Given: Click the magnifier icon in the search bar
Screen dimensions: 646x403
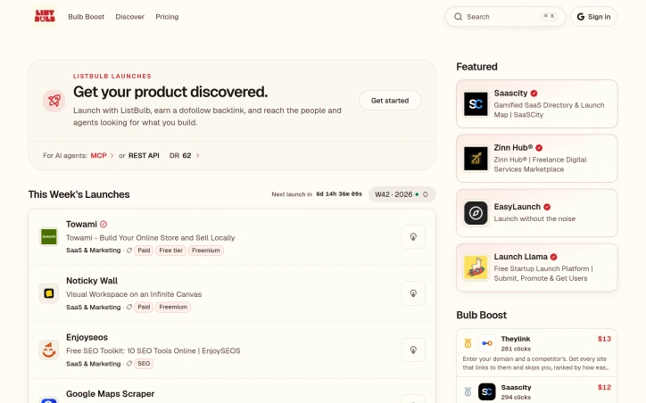Looking at the screenshot, I should 458,17.
